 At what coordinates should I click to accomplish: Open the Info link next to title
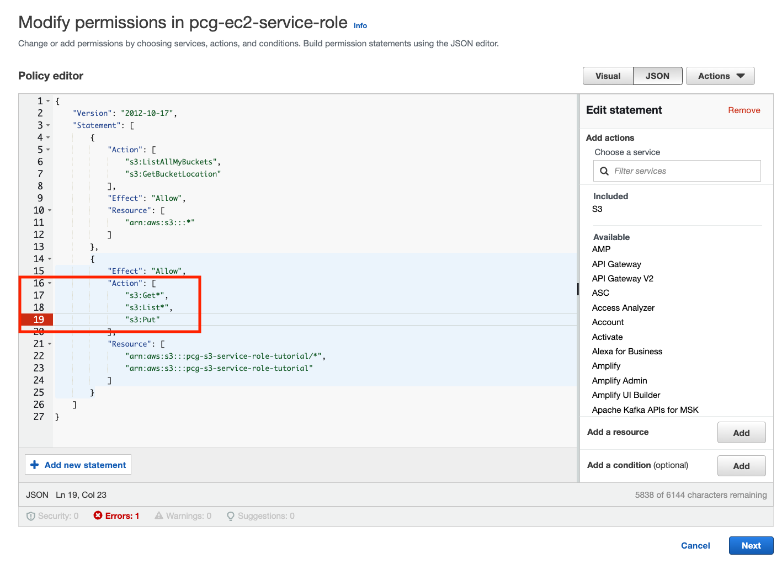point(360,25)
